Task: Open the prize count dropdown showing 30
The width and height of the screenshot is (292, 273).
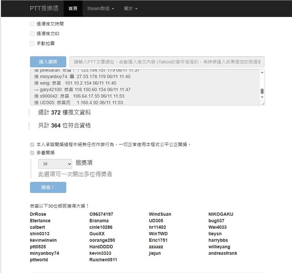Action: [55, 164]
